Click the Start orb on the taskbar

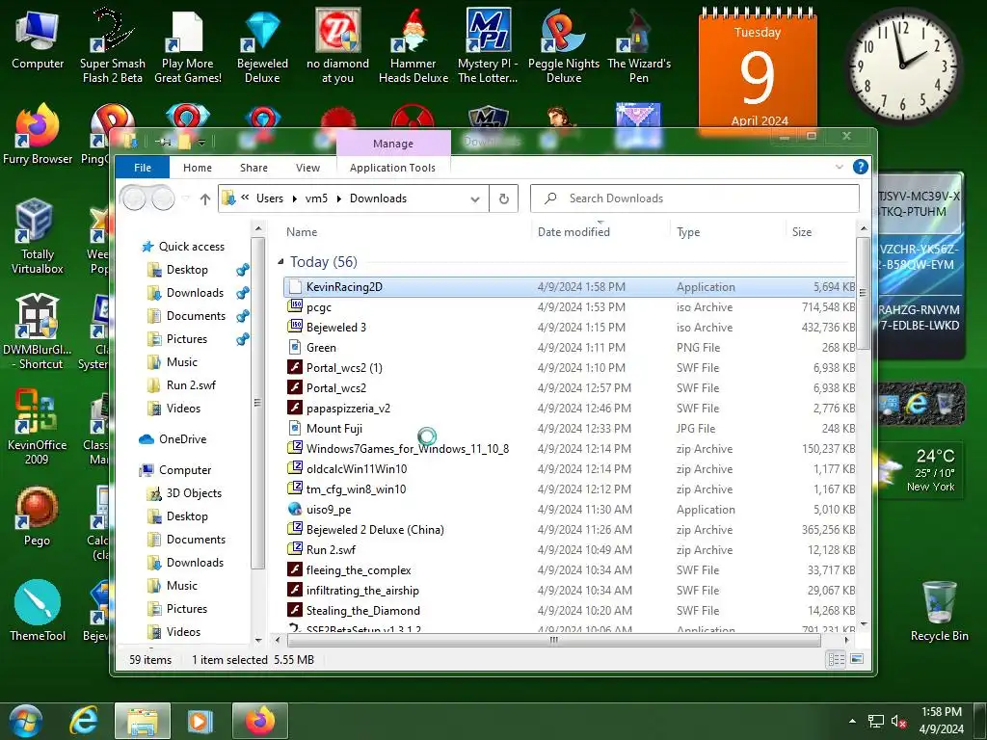coord(26,721)
